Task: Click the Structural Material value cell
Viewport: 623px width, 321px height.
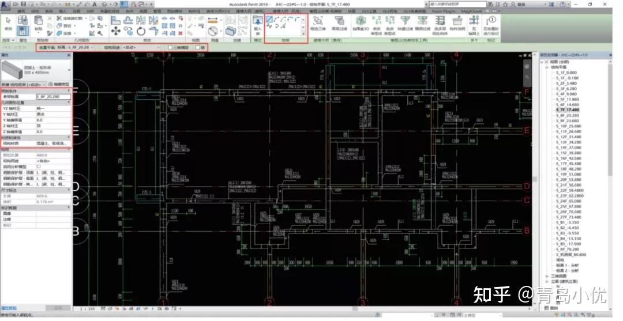Action: [53, 143]
